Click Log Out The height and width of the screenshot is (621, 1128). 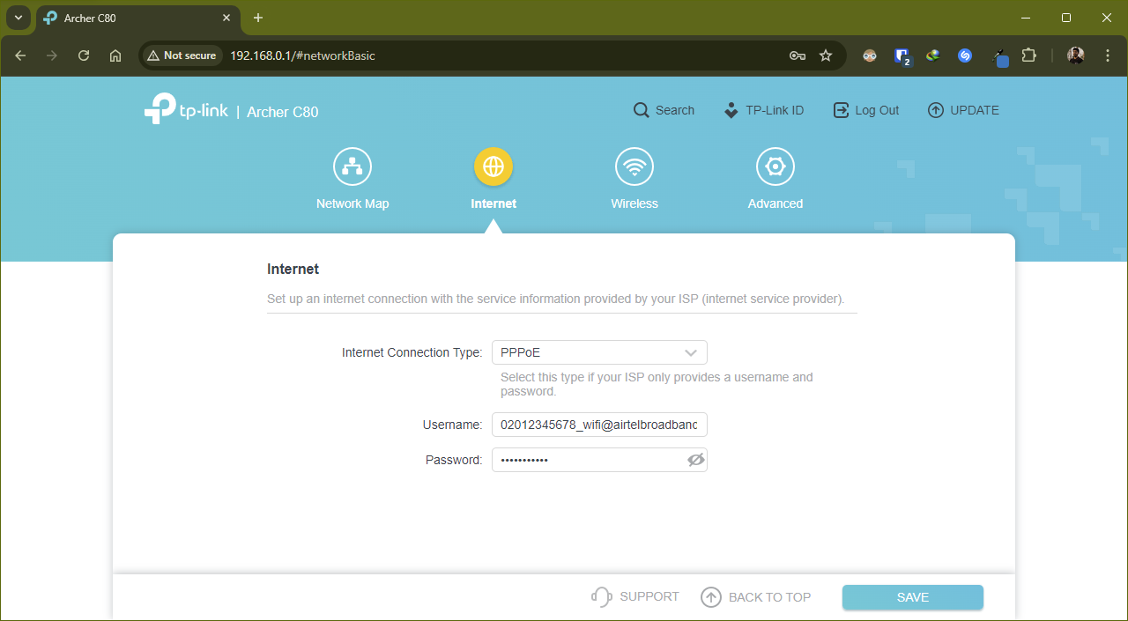tap(865, 109)
